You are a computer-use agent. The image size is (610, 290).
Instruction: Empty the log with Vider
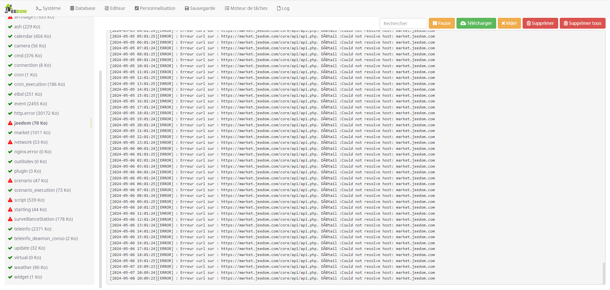[509, 23]
